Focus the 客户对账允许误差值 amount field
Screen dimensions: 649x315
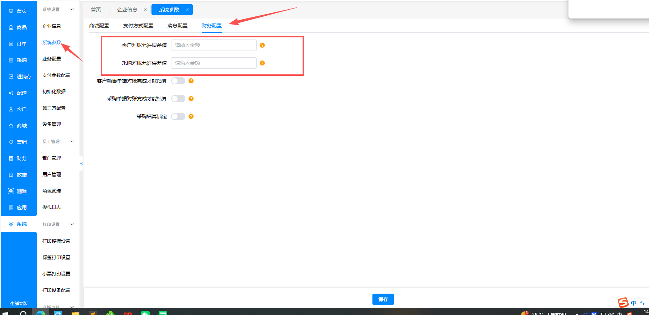(x=214, y=45)
